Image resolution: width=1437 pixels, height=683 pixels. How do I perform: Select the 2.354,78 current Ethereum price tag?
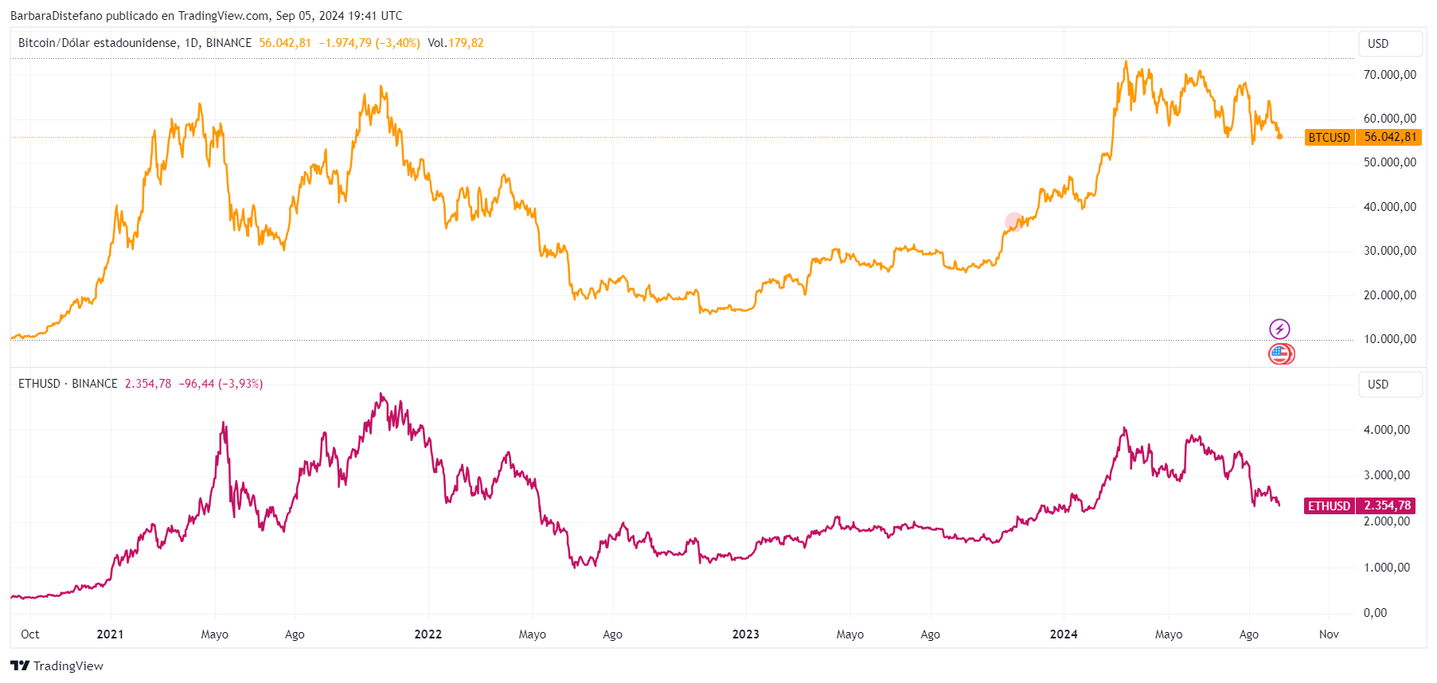pyautogui.click(x=1386, y=505)
